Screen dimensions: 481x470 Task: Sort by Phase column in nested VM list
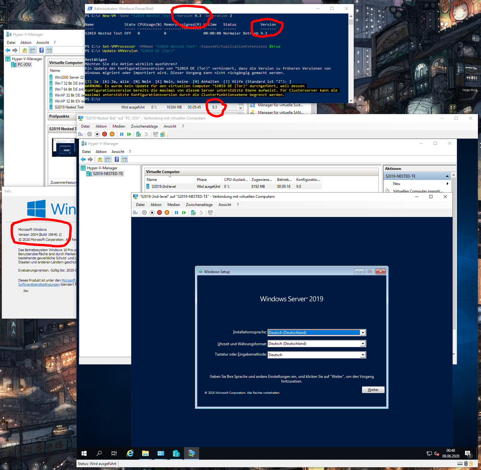pos(209,180)
